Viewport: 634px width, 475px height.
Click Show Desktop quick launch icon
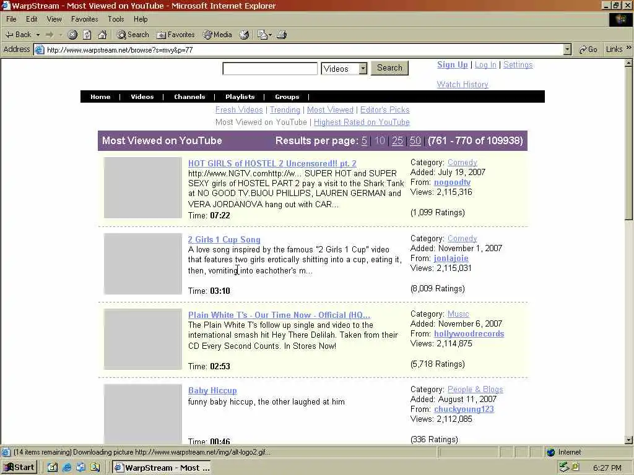(52, 468)
